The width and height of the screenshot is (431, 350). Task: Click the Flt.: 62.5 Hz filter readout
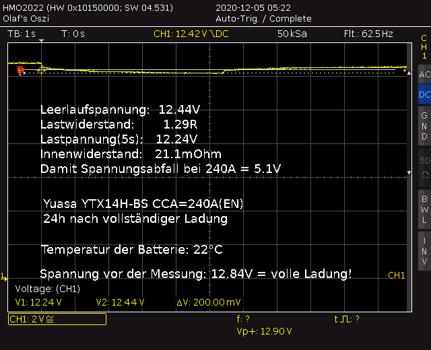[368, 33]
